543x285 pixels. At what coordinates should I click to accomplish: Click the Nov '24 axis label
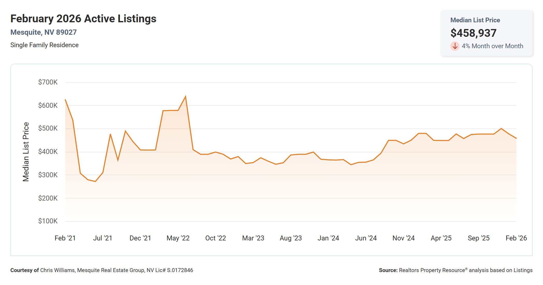pos(403,238)
